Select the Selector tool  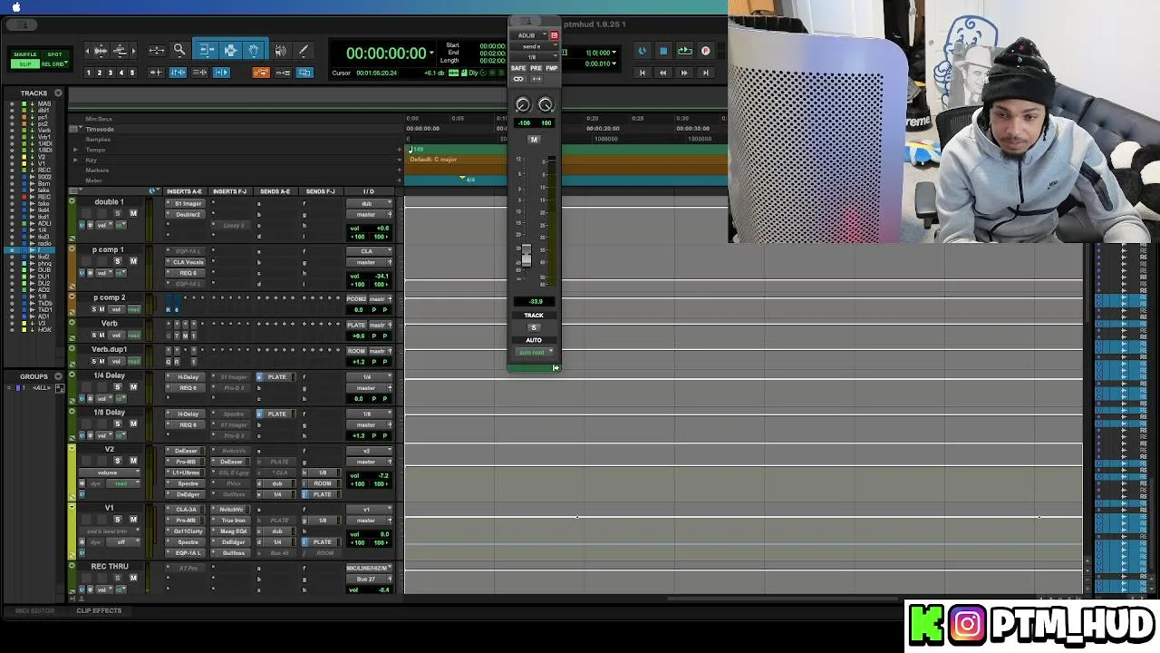[x=230, y=51]
